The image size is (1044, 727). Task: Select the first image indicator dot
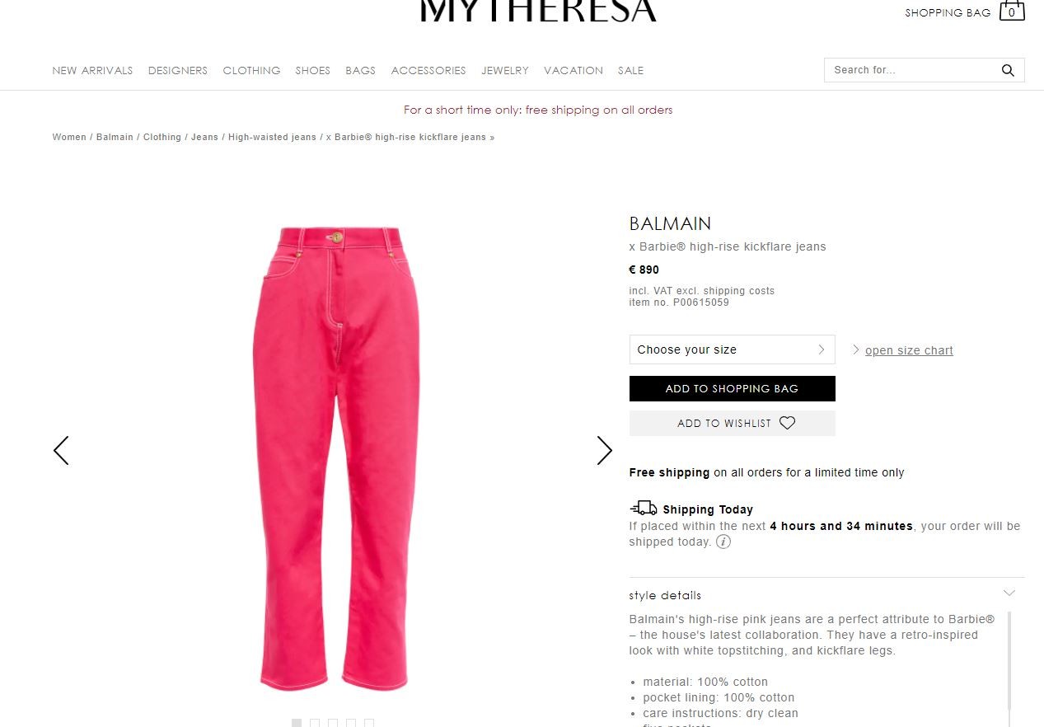coord(297,723)
